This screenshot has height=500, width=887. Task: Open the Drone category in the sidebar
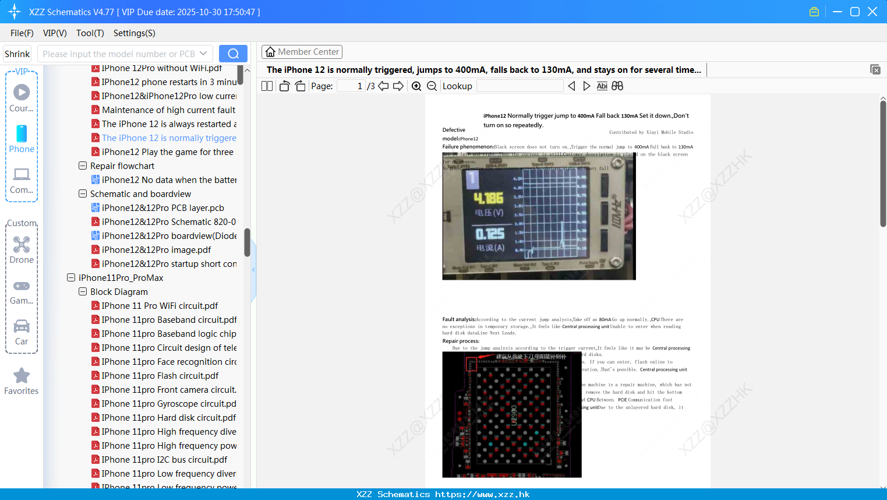(x=22, y=250)
